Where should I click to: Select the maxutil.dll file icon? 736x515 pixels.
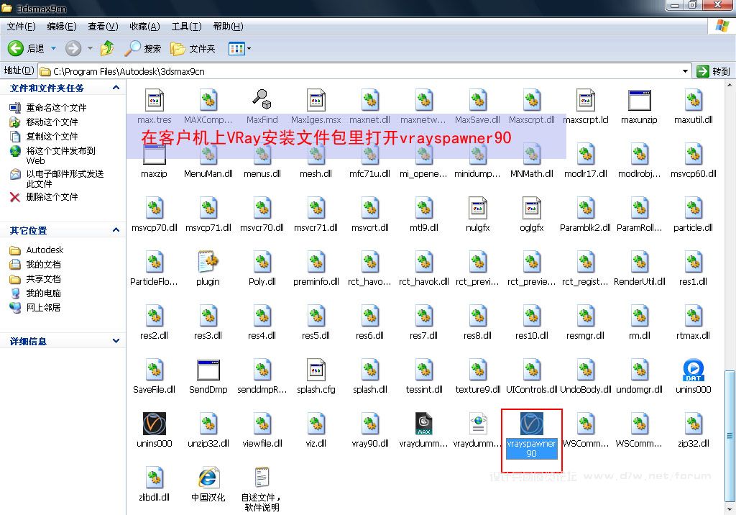(694, 99)
